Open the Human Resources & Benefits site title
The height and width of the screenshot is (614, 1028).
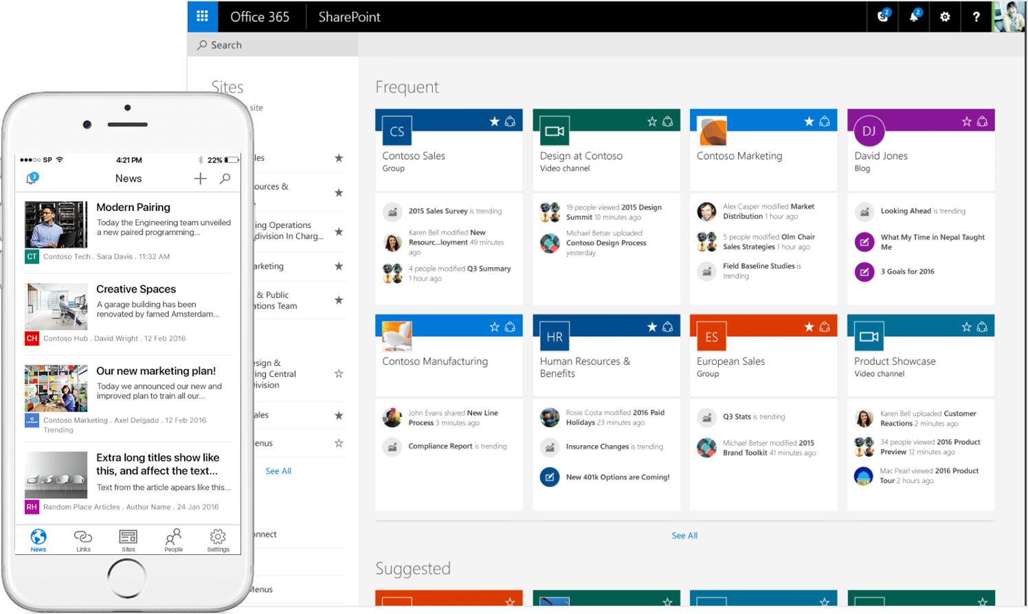pyautogui.click(x=585, y=367)
